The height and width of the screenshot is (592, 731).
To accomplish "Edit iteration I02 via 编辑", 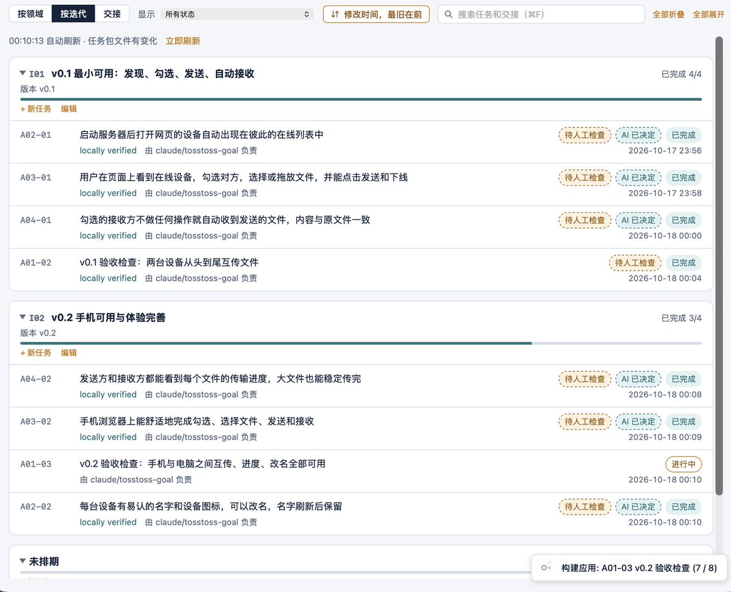I will tap(68, 353).
